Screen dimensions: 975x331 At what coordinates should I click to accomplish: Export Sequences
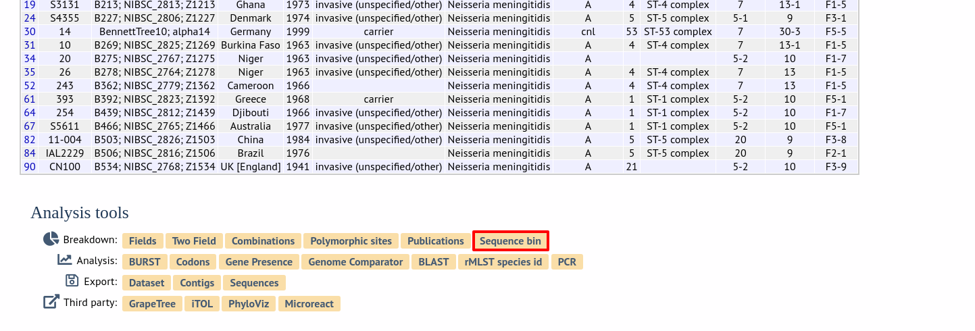coord(254,283)
